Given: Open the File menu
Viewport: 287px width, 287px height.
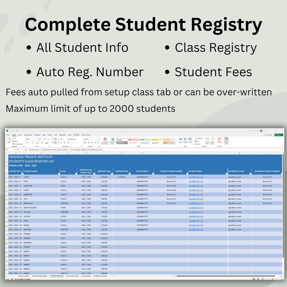Looking at the screenshot, I should [x=8, y=135].
